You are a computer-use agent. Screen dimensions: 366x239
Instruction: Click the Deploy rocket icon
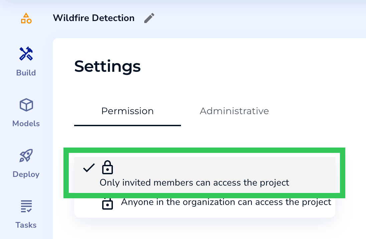pos(26,155)
